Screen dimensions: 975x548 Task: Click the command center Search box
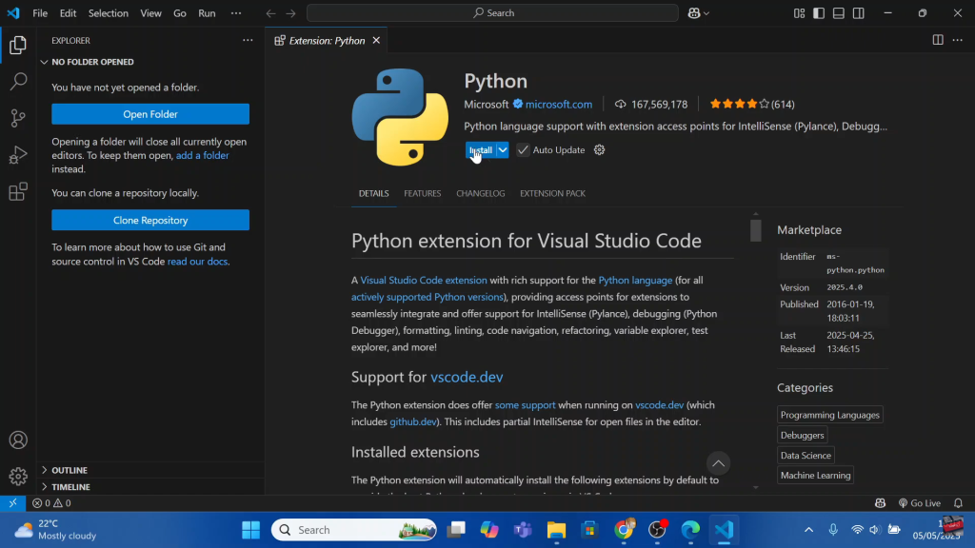[x=492, y=13]
